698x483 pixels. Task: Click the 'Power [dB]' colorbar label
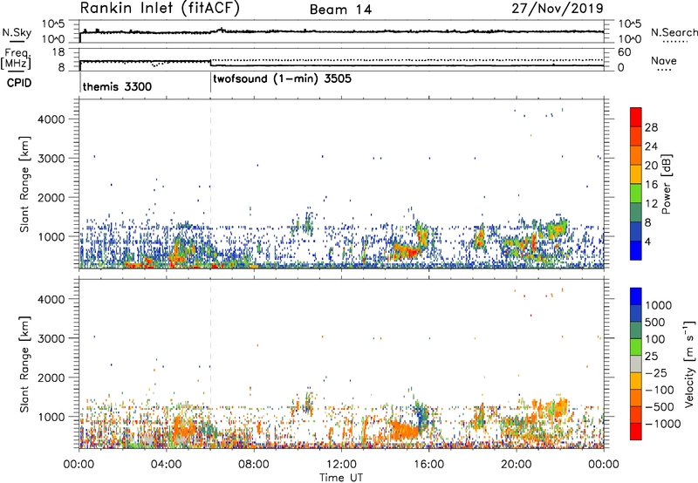(666, 185)
